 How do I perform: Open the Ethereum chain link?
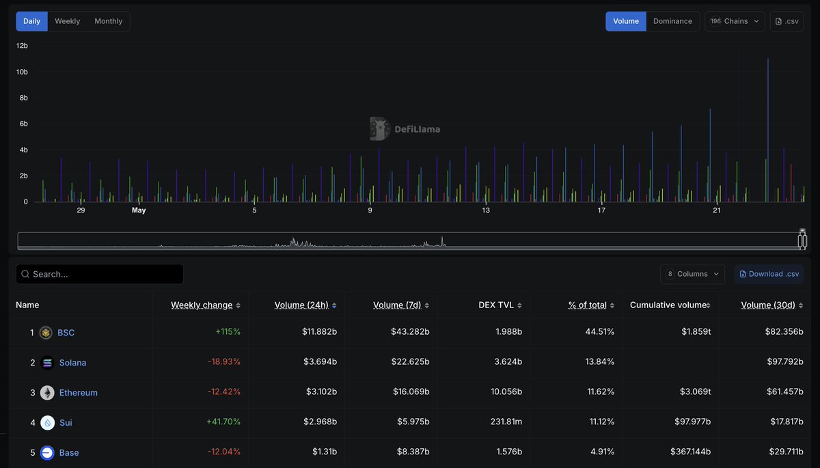click(79, 393)
